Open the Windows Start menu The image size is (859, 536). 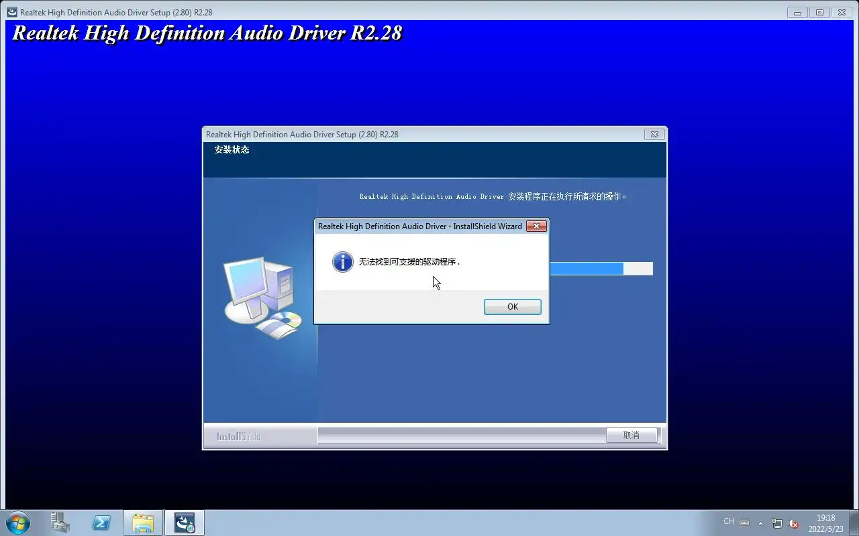[x=18, y=523]
